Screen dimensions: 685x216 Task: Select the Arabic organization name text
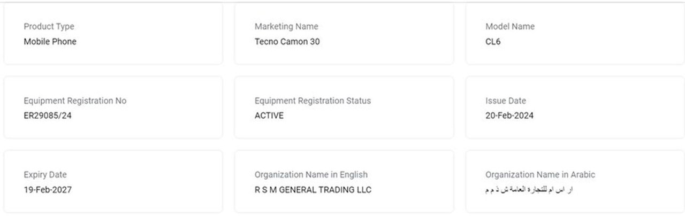529,190
